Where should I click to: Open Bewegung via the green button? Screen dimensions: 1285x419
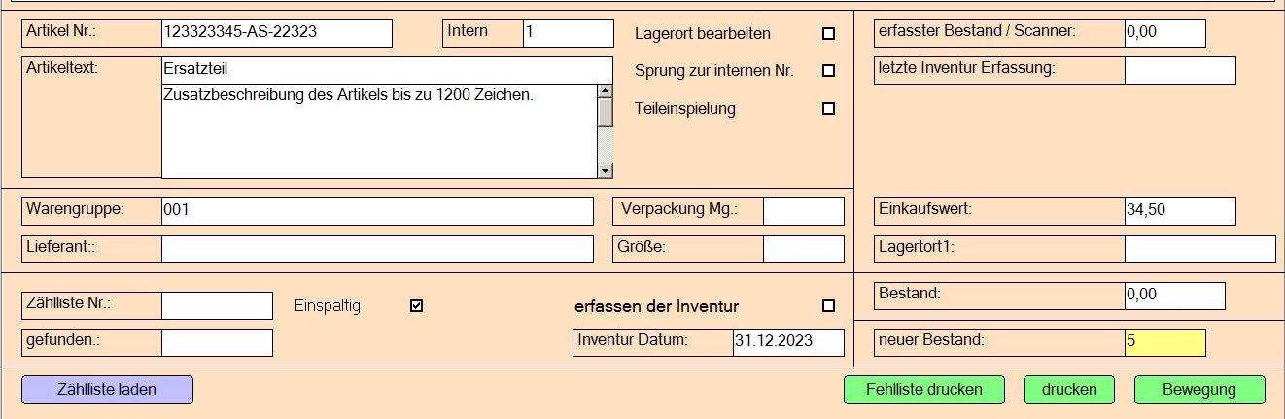tap(1199, 390)
